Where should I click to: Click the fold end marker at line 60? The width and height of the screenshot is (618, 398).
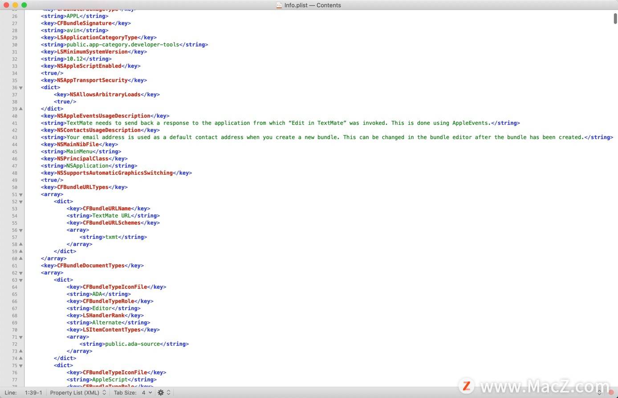point(21,258)
